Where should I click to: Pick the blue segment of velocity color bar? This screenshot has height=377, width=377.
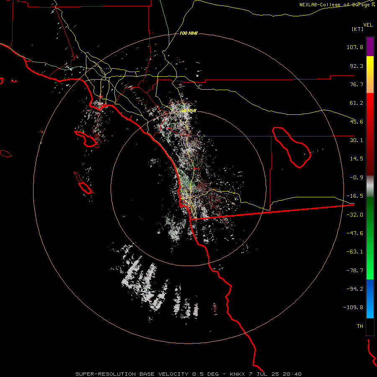coord(370,299)
